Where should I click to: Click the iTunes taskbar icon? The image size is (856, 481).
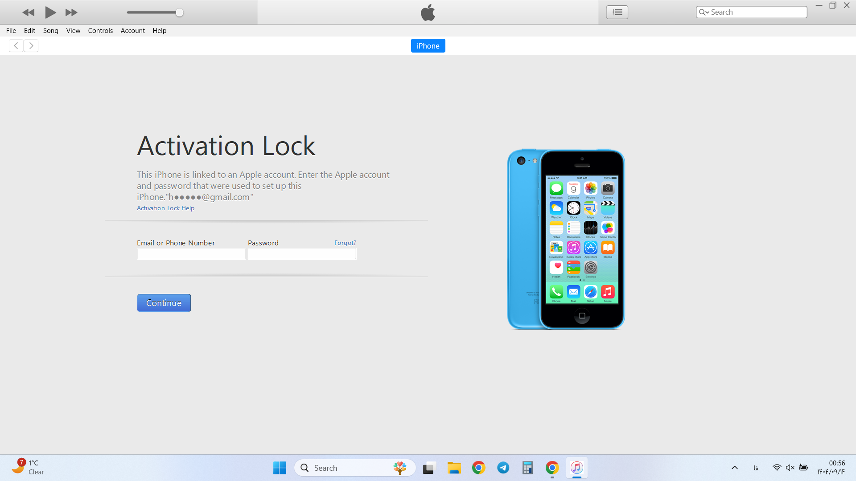click(x=577, y=468)
